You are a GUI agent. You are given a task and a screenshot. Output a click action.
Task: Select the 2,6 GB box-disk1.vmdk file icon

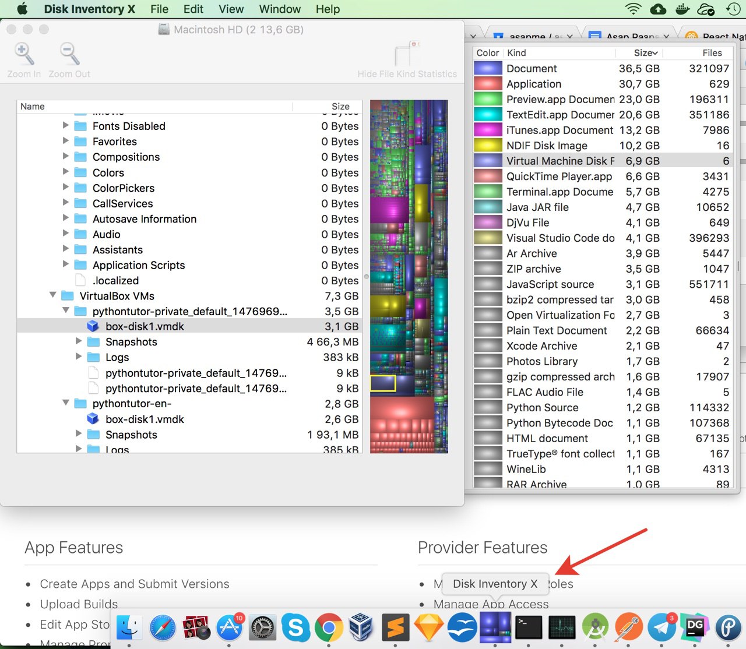click(x=93, y=419)
